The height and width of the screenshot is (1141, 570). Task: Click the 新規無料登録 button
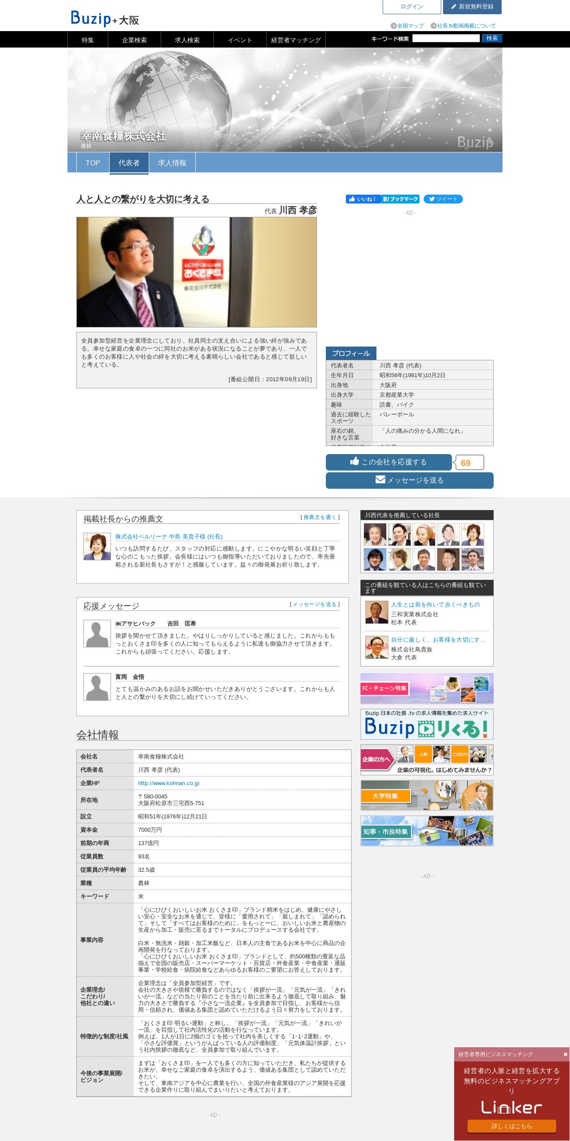point(472,7)
